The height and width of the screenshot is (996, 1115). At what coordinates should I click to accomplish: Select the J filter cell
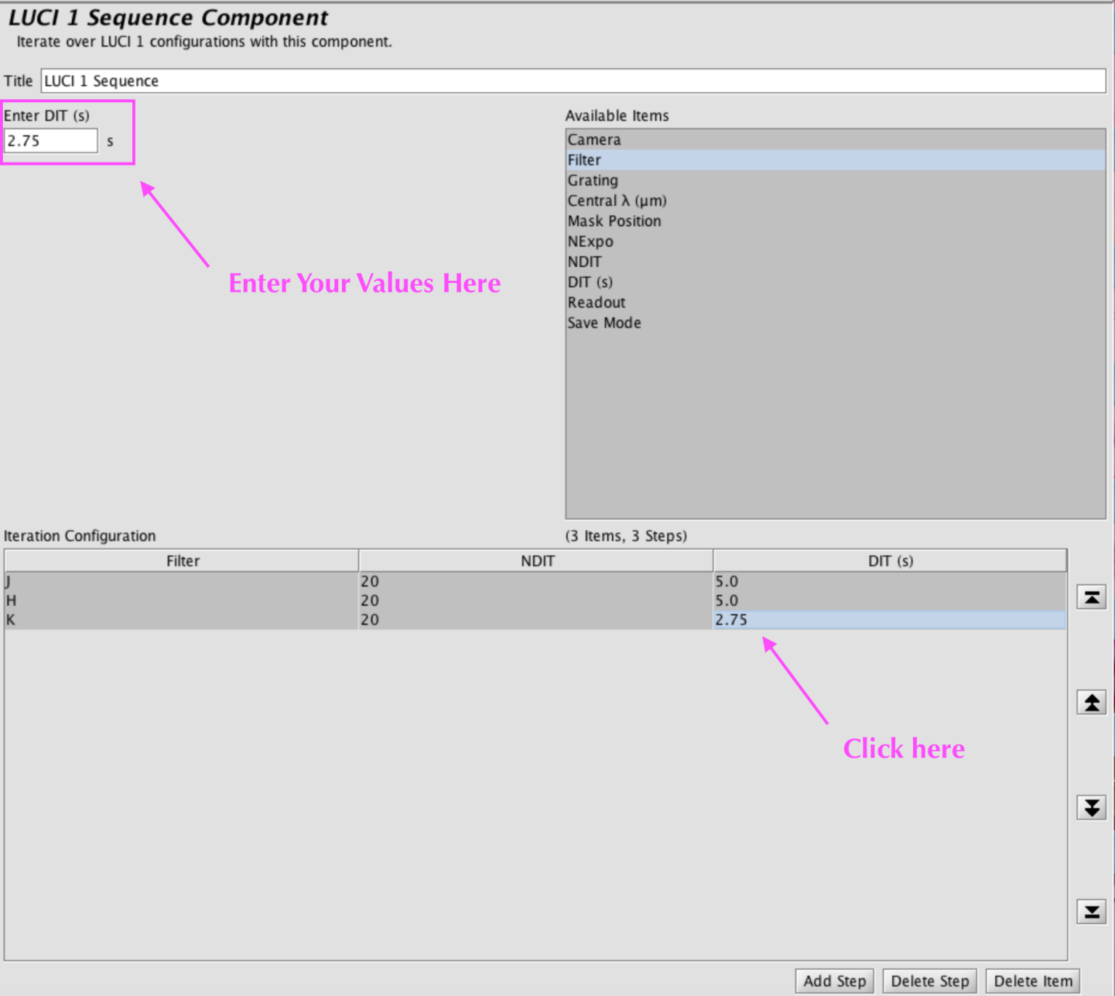[x=181, y=581]
